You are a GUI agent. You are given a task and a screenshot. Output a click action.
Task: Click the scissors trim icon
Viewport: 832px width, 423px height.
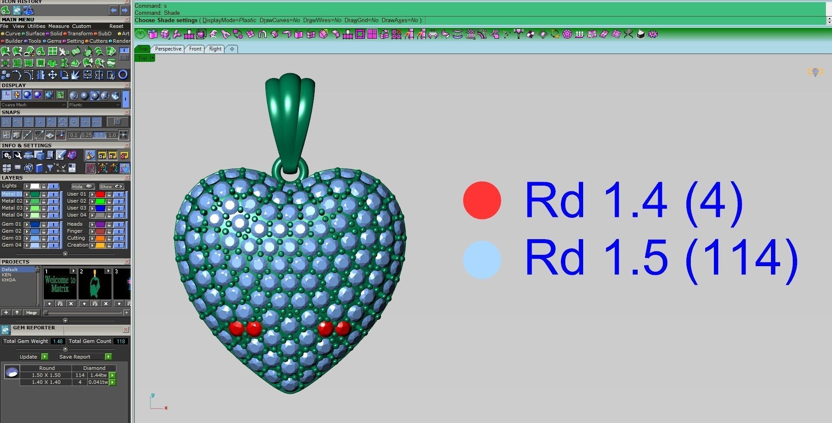(111, 75)
